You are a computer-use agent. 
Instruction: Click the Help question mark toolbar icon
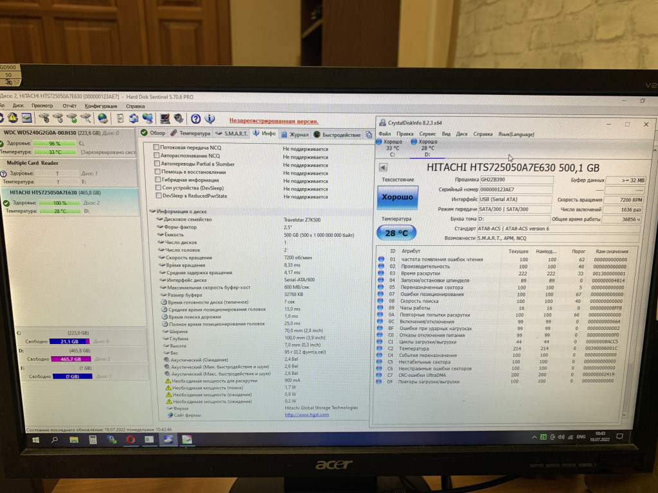point(197,119)
